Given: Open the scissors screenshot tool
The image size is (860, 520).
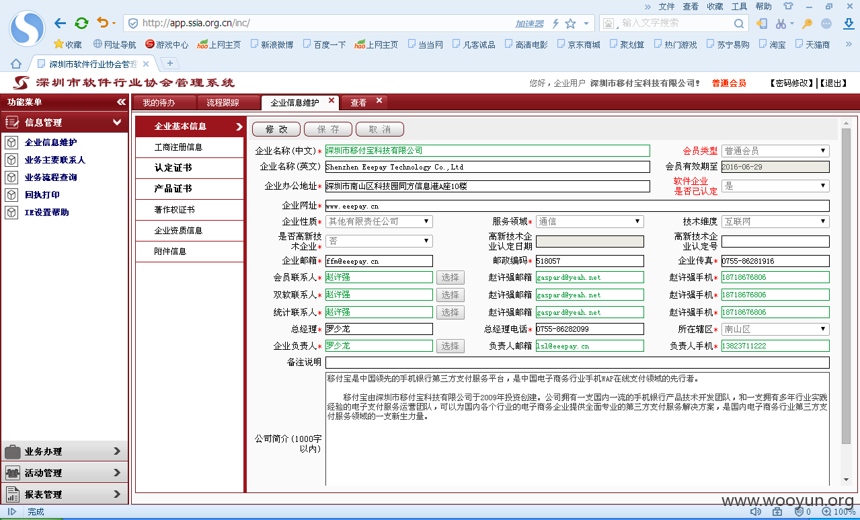Looking at the screenshot, I should (x=781, y=24).
